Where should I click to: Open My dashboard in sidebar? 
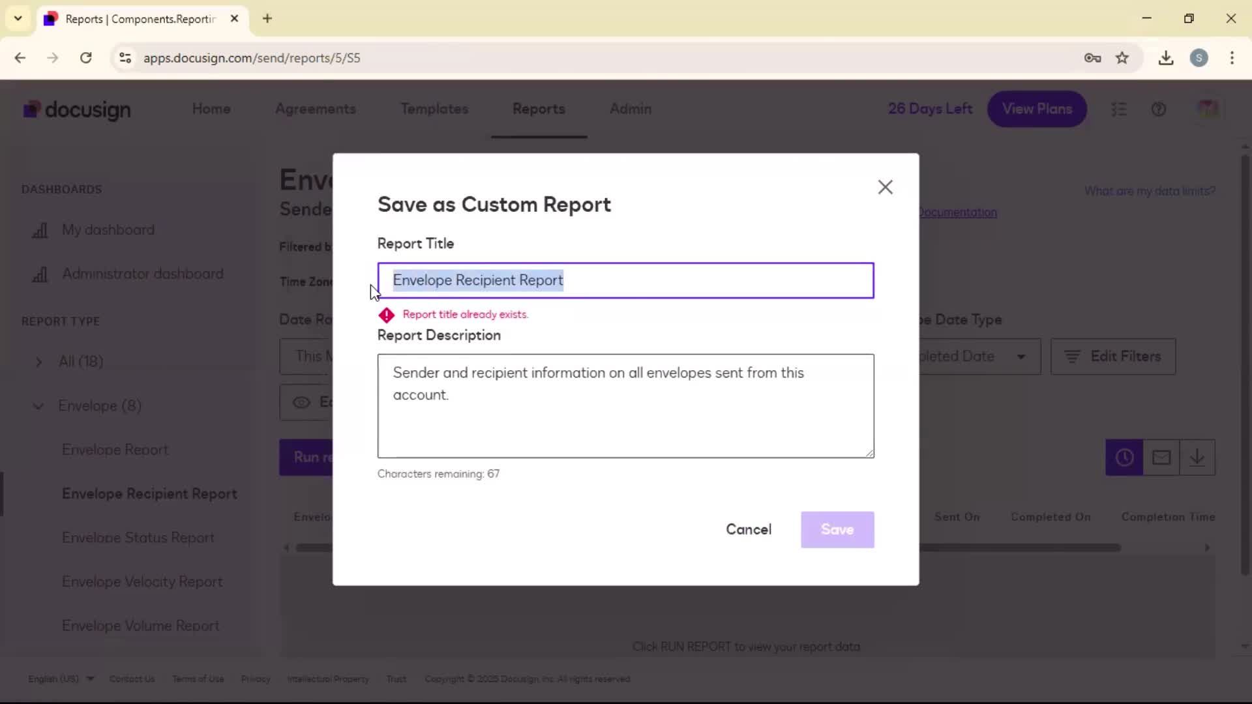click(108, 229)
